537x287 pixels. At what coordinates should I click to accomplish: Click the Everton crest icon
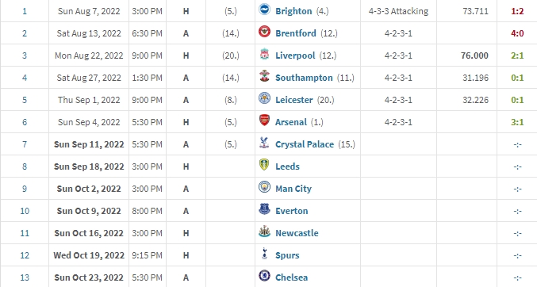pyautogui.click(x=264, y=209)
